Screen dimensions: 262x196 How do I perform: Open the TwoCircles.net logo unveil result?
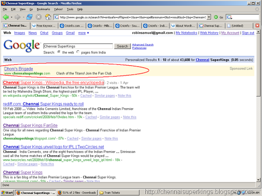pos(53,147)
